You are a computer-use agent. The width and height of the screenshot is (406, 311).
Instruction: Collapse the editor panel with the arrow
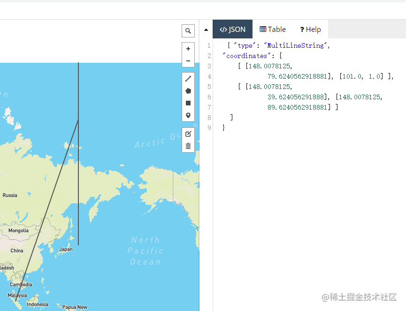(206, 29)
